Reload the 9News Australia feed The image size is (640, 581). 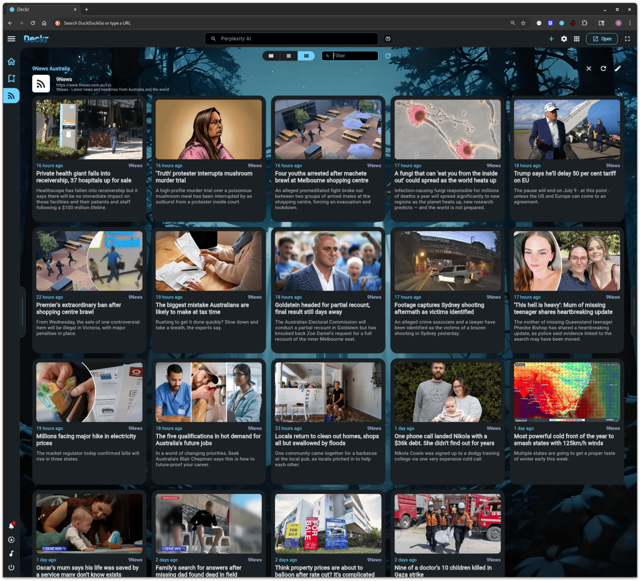pyautogui.click(x=603, y=68)
